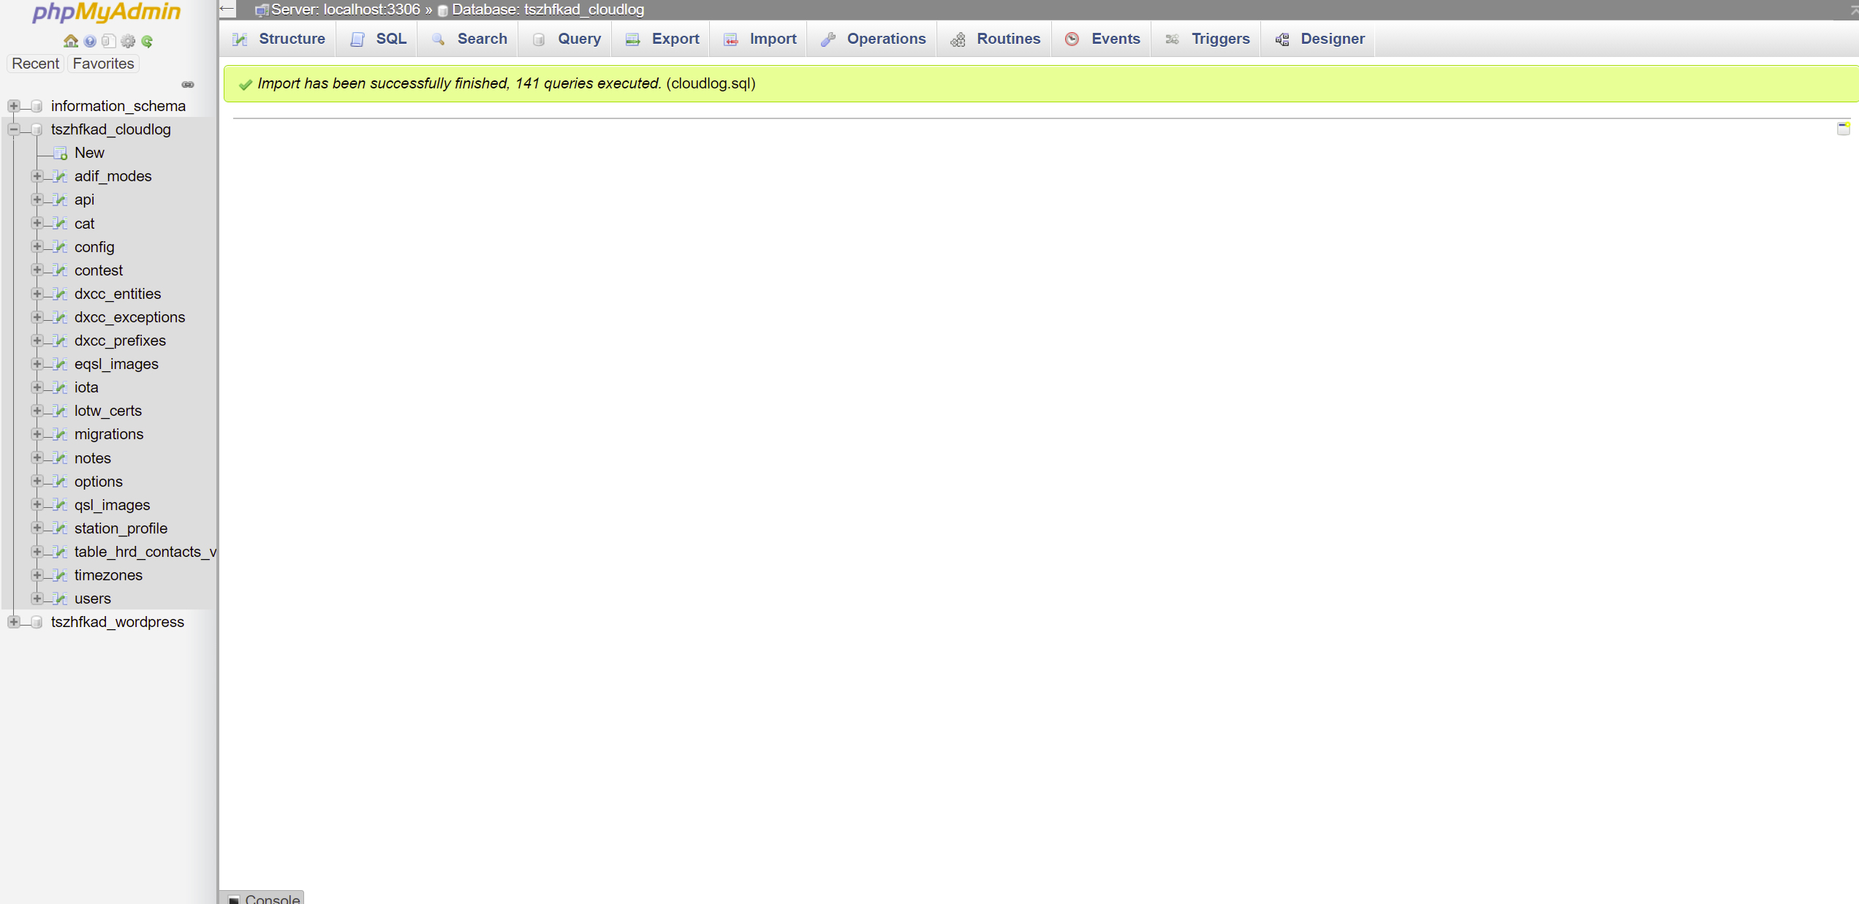Click the Home icon under phpMyAdmin logo
The width and height of the screenshot is (1859, 904).
tap(70, 41)
